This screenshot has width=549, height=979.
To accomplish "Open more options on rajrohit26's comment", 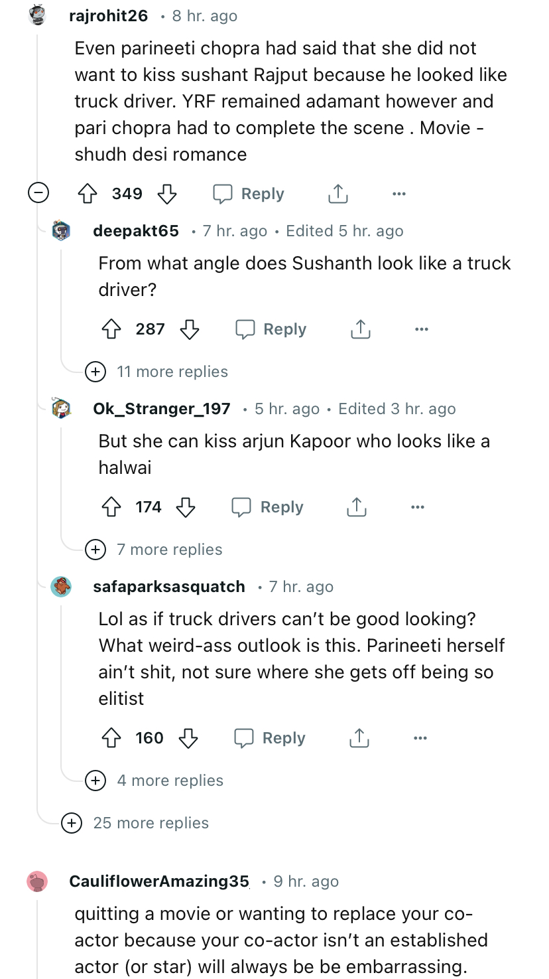I will (398, 194).
